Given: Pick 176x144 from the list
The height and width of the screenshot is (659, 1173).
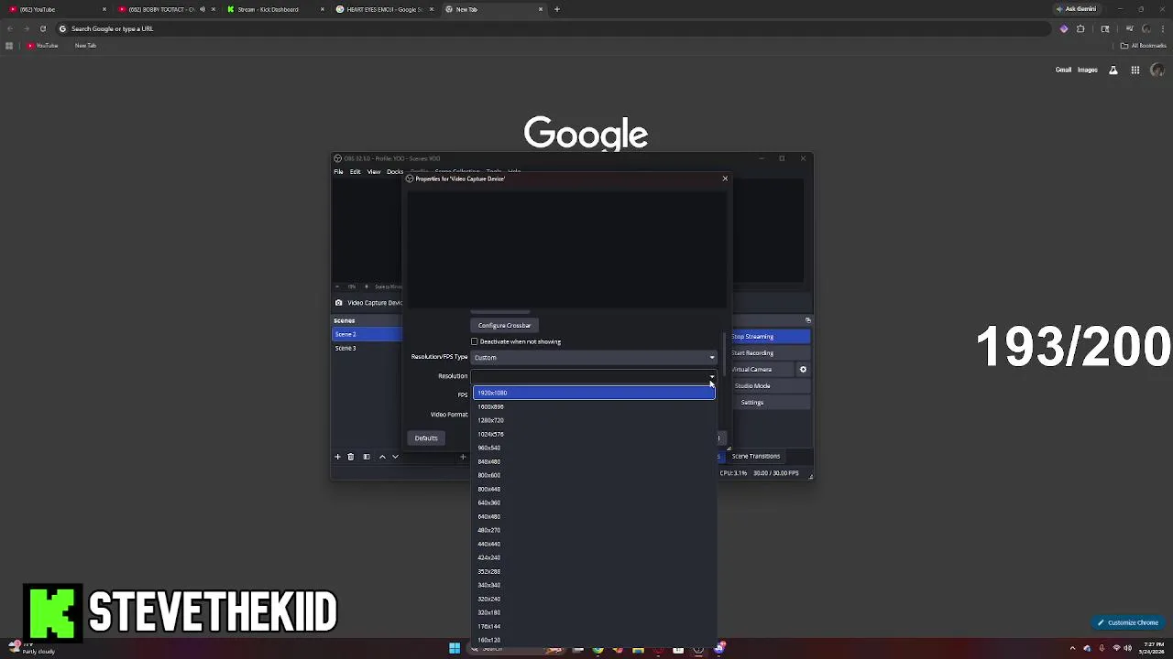Looking at the screenshot, I should coord(594,626).
